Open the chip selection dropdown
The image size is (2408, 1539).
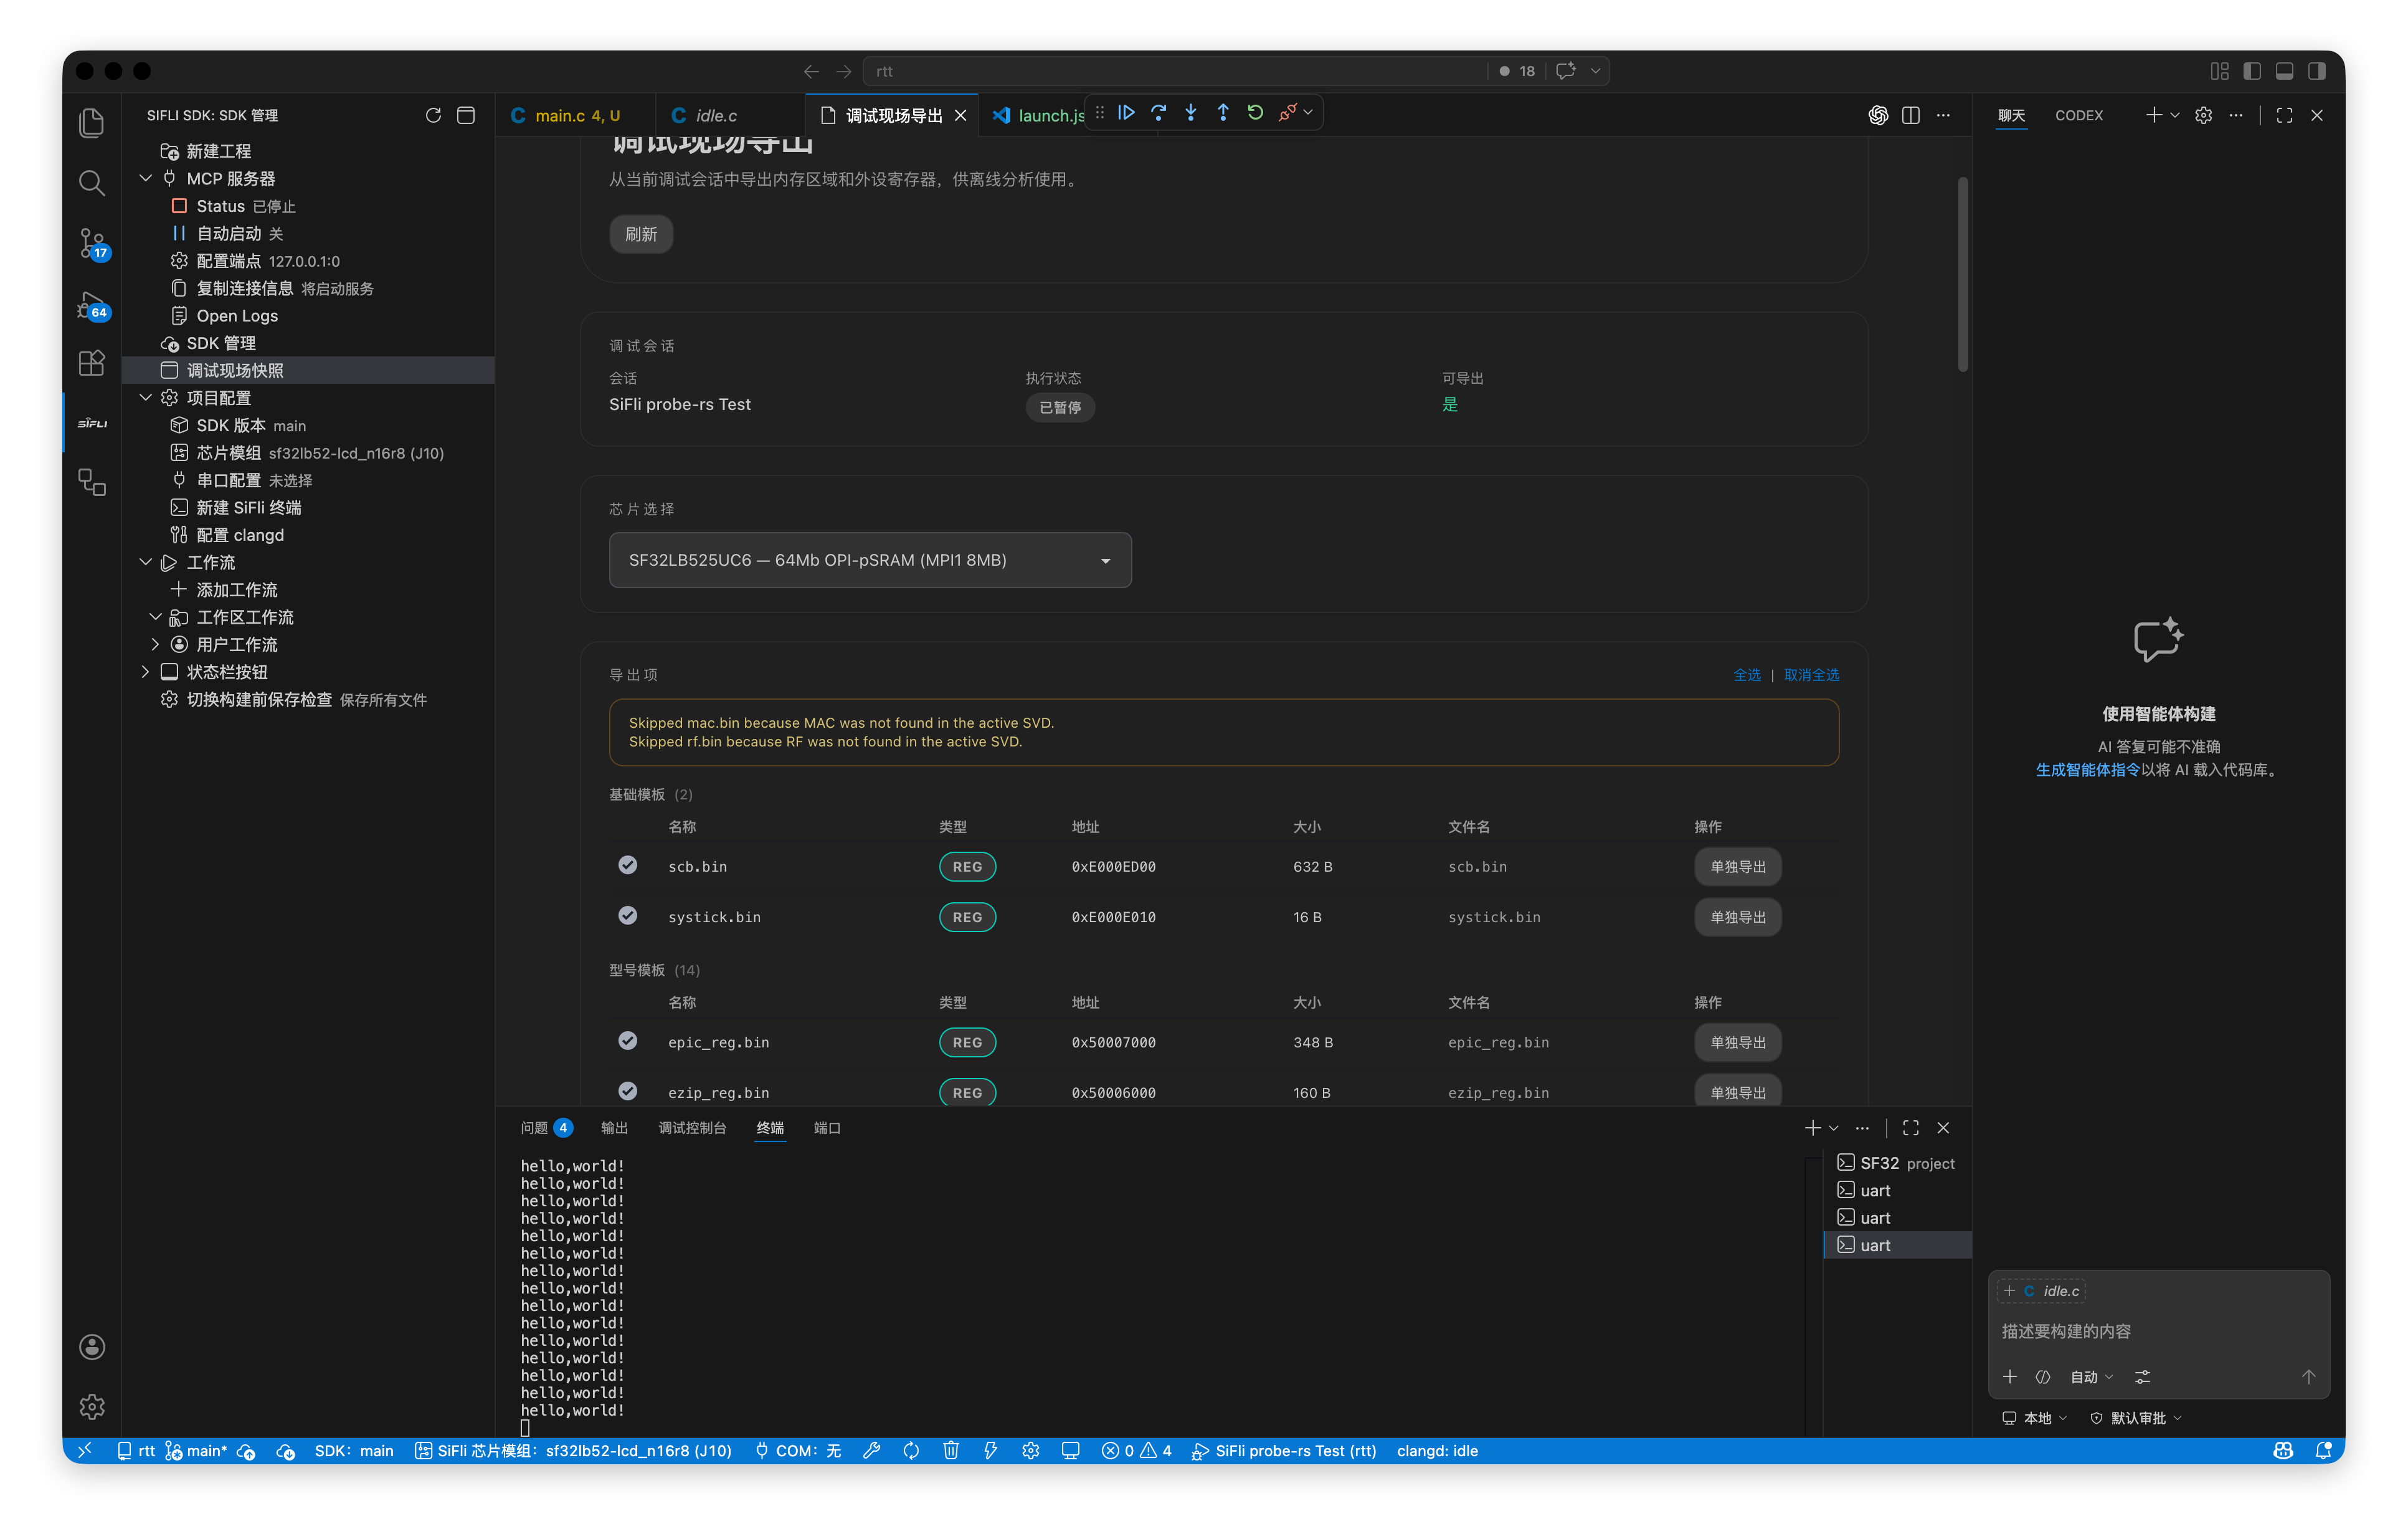(869, 560)
